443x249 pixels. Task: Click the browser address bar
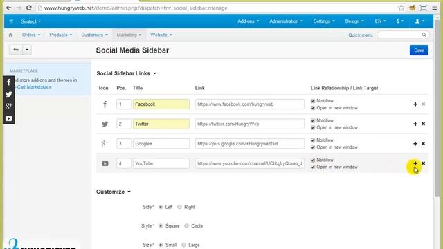pos(216,8)
